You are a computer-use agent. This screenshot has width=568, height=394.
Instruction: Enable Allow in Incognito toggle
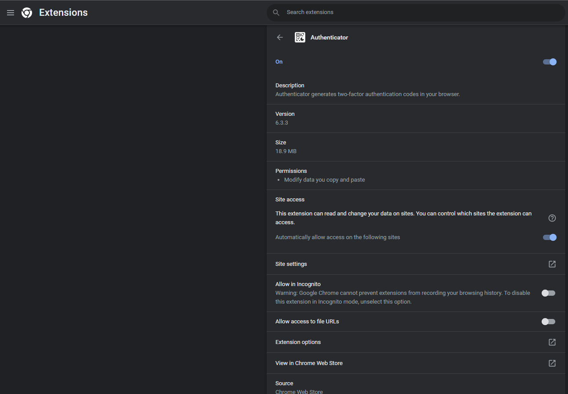[548, 293]
